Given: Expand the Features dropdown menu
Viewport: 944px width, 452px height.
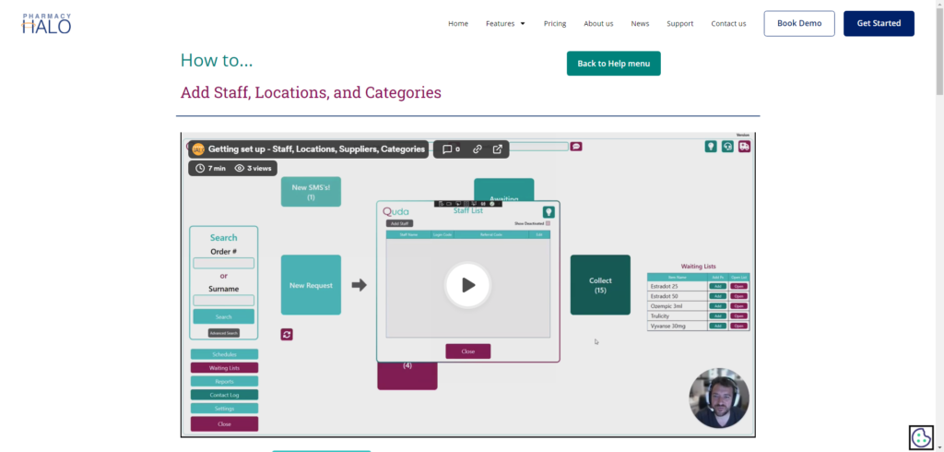Looking at the screenshot, I should click(x=501, y=24).
